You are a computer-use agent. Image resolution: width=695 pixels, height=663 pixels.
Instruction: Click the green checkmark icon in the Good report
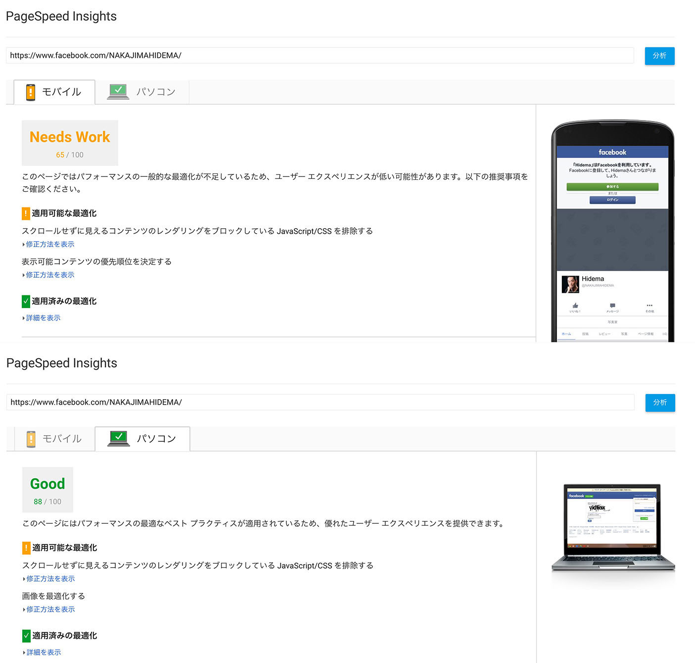pyautogui.click(x=26, y=636)
